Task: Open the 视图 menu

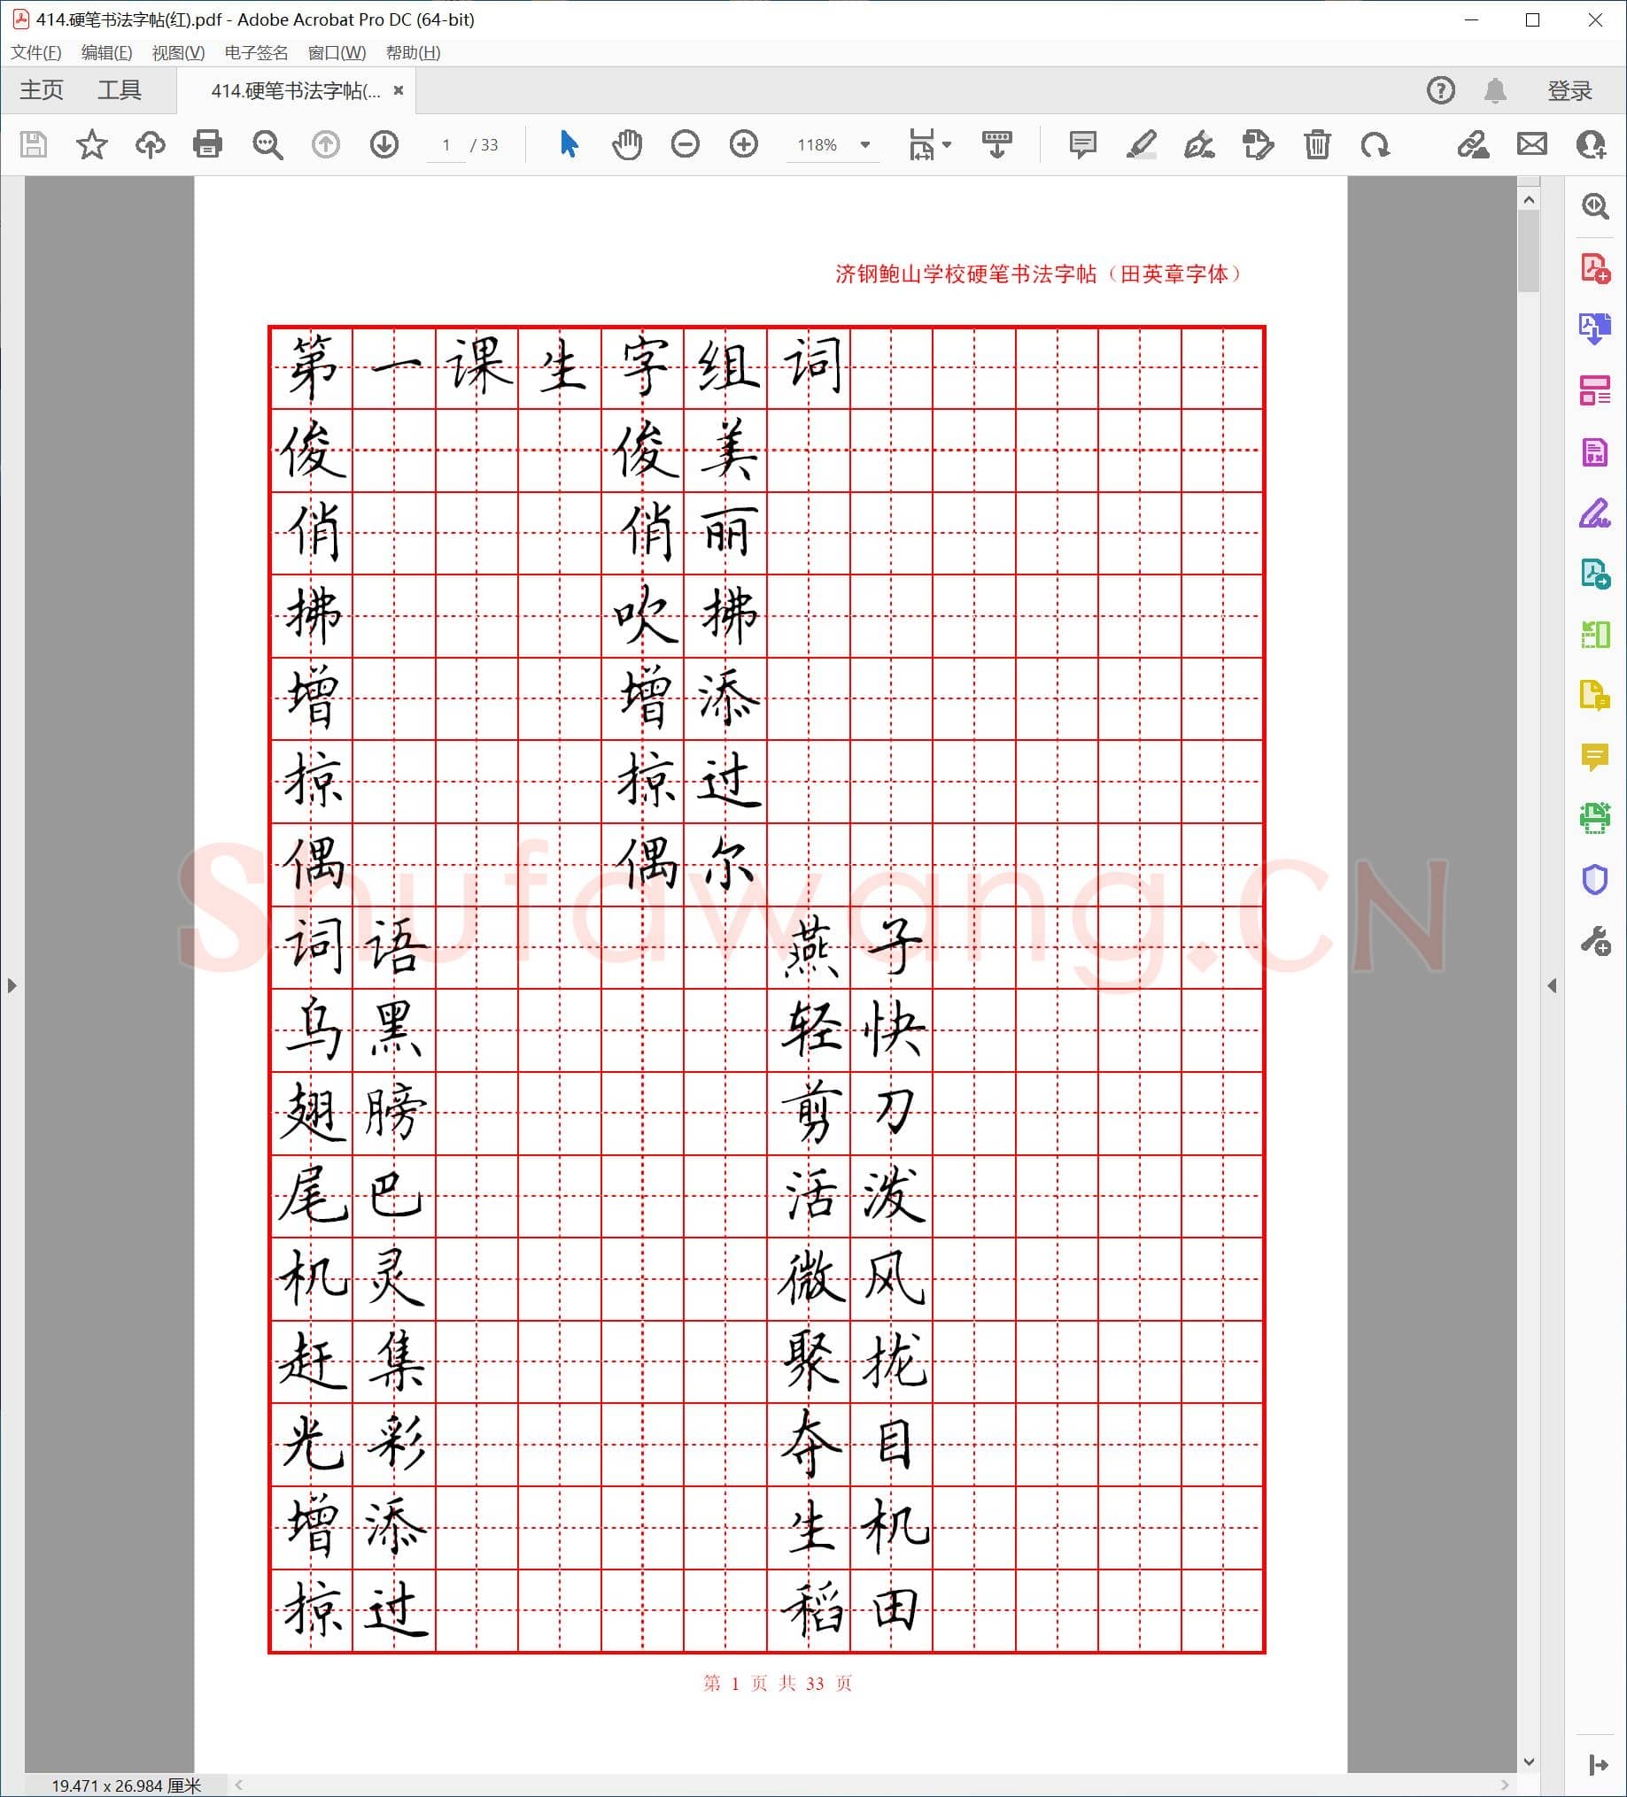Action: click(x=177, y=53)
